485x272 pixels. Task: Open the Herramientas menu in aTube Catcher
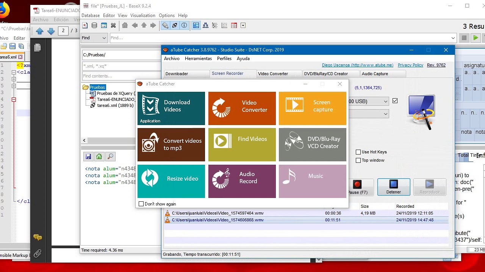(x=198, y=59)
